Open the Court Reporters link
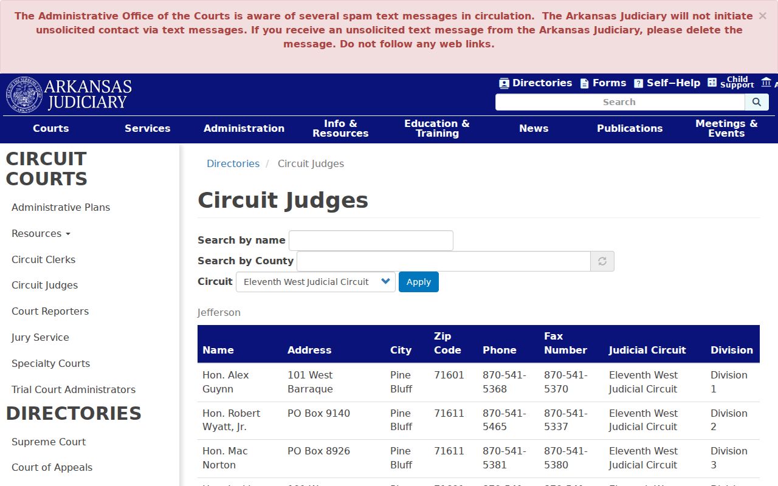This screenshot has height=486, width=778. click(x=50, y=311)
